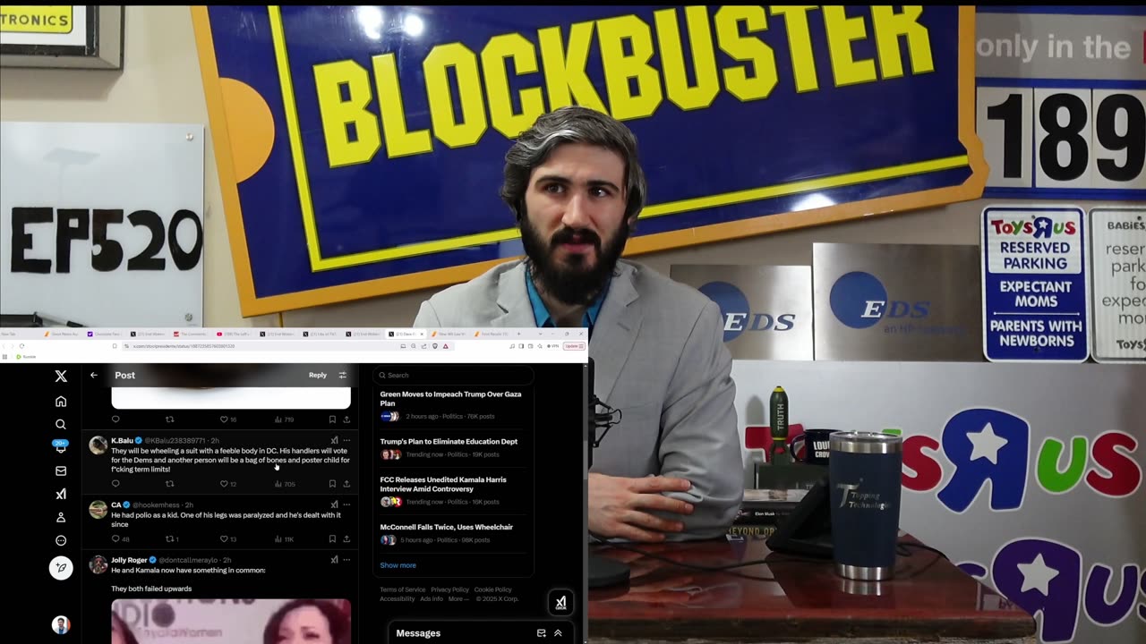Open Explore search icon in sidebar
The height and width of the screenshot is (644, 1146).
click(61, 425)
